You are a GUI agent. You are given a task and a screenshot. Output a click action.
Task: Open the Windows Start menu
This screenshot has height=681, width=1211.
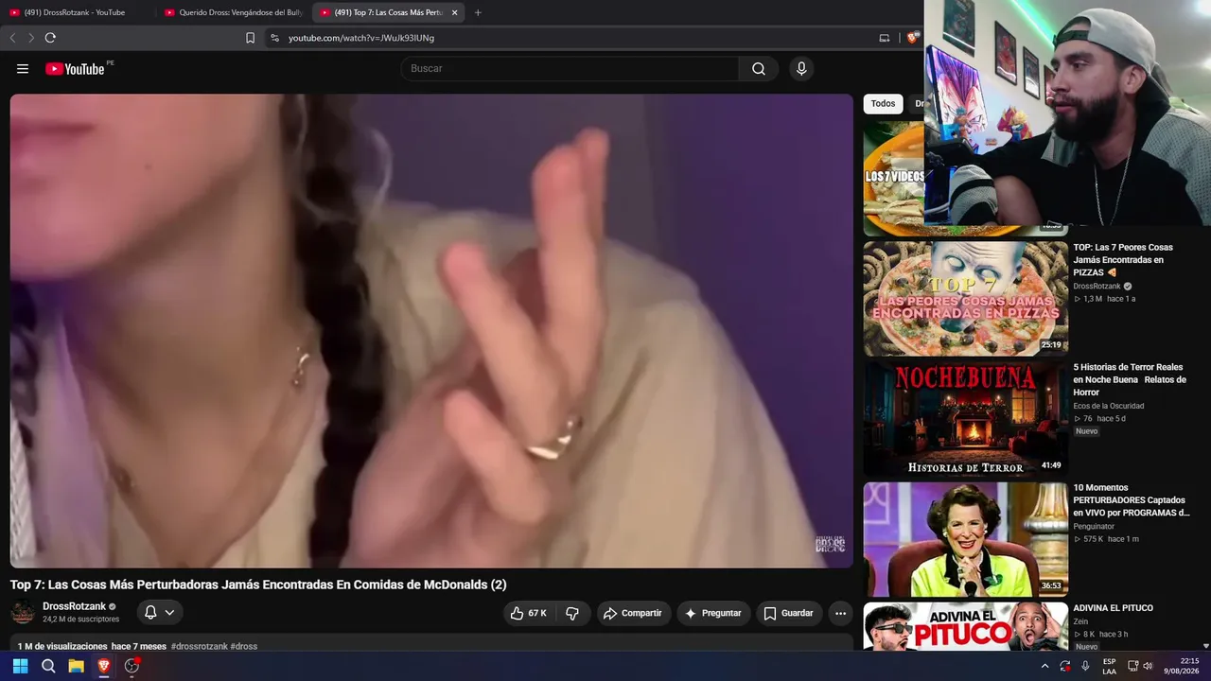point(20,666)
